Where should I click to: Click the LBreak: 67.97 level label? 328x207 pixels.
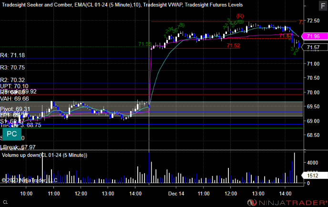18,147
